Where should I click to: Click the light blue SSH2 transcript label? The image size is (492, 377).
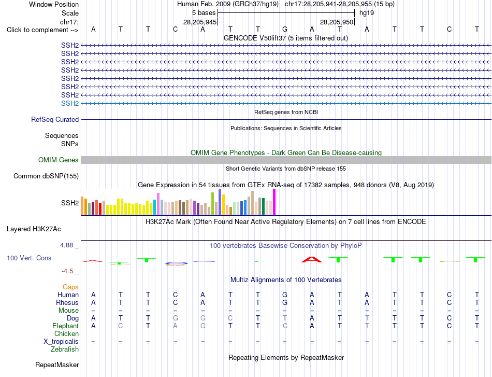point(70,103)
